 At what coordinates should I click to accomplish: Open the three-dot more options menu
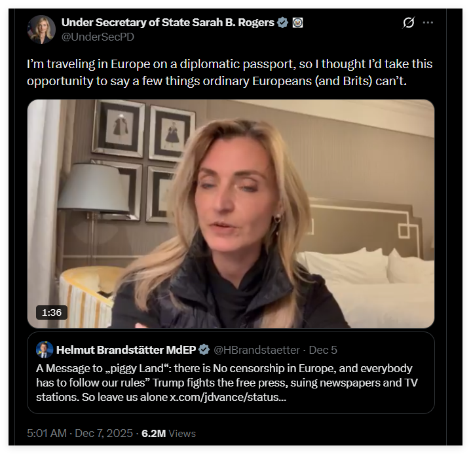428,23
